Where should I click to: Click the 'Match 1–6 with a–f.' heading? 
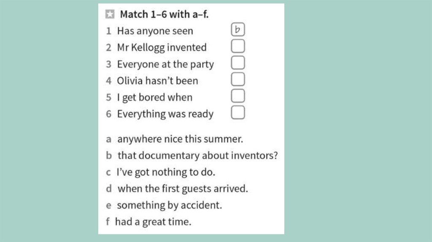pyautogui.click(x=164, y=14)
